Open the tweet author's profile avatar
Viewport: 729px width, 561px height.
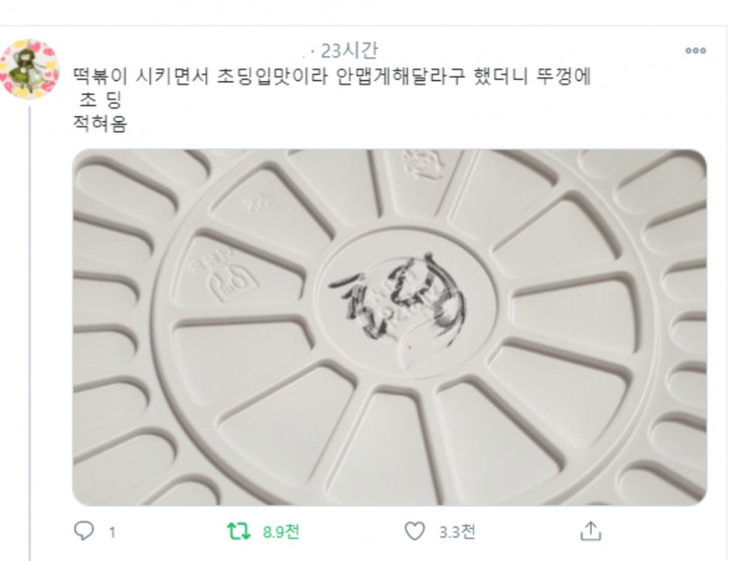(x=30, y=69)
